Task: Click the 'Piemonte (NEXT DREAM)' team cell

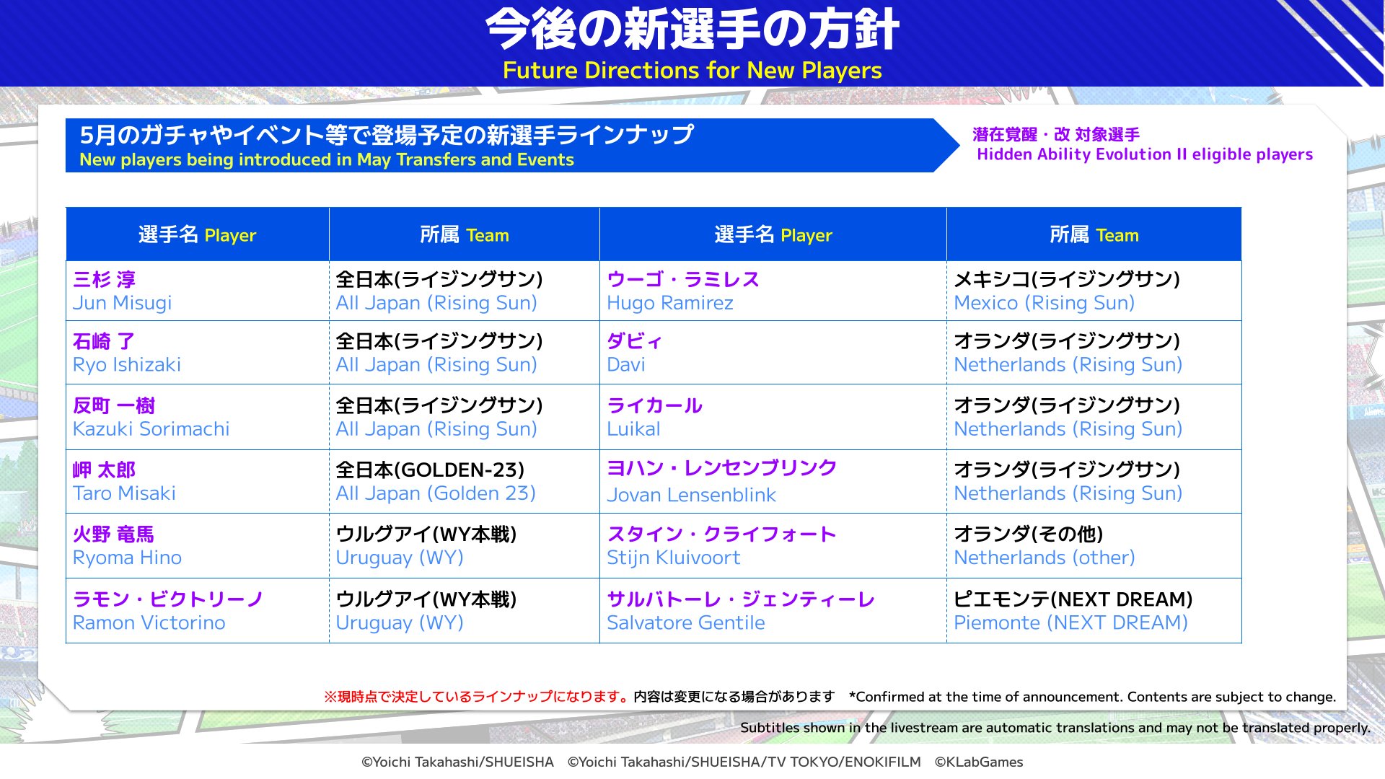Action: click(1094, 610)
